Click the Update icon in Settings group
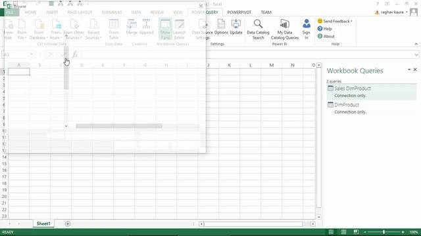The image size is (421, 236). (236, 27)
